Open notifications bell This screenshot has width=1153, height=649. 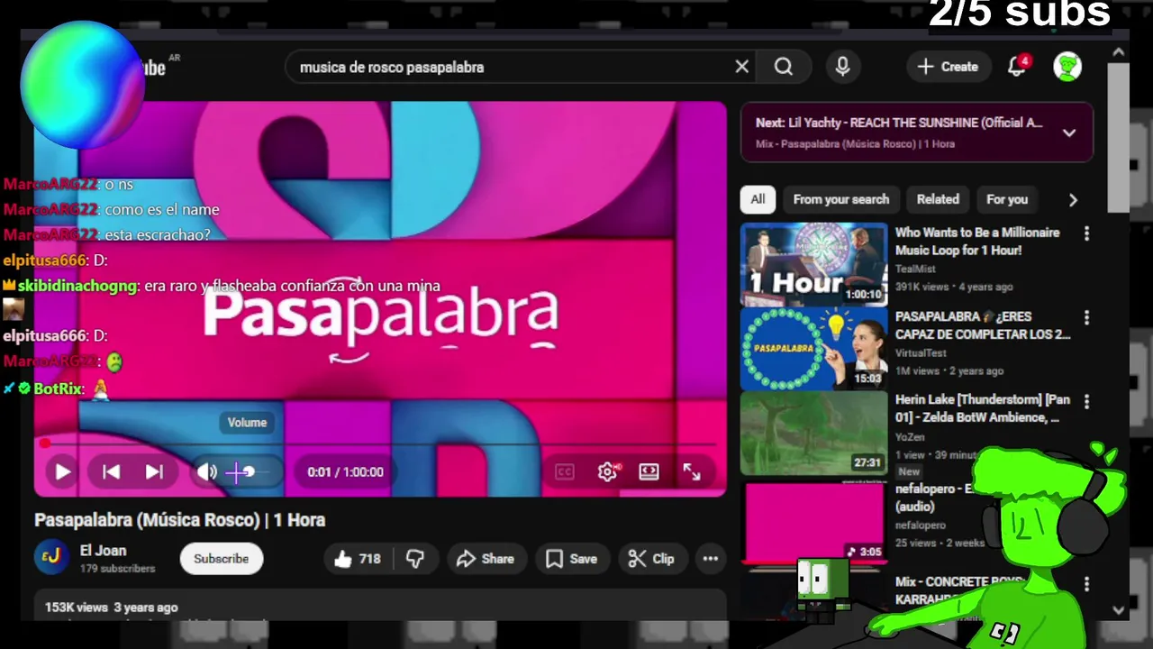1018,67
